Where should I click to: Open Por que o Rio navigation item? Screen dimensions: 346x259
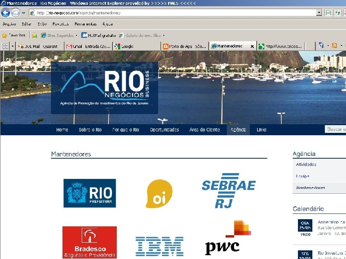click(125, 129)
